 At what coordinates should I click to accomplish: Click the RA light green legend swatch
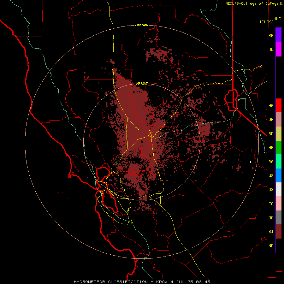click(279, 162)
